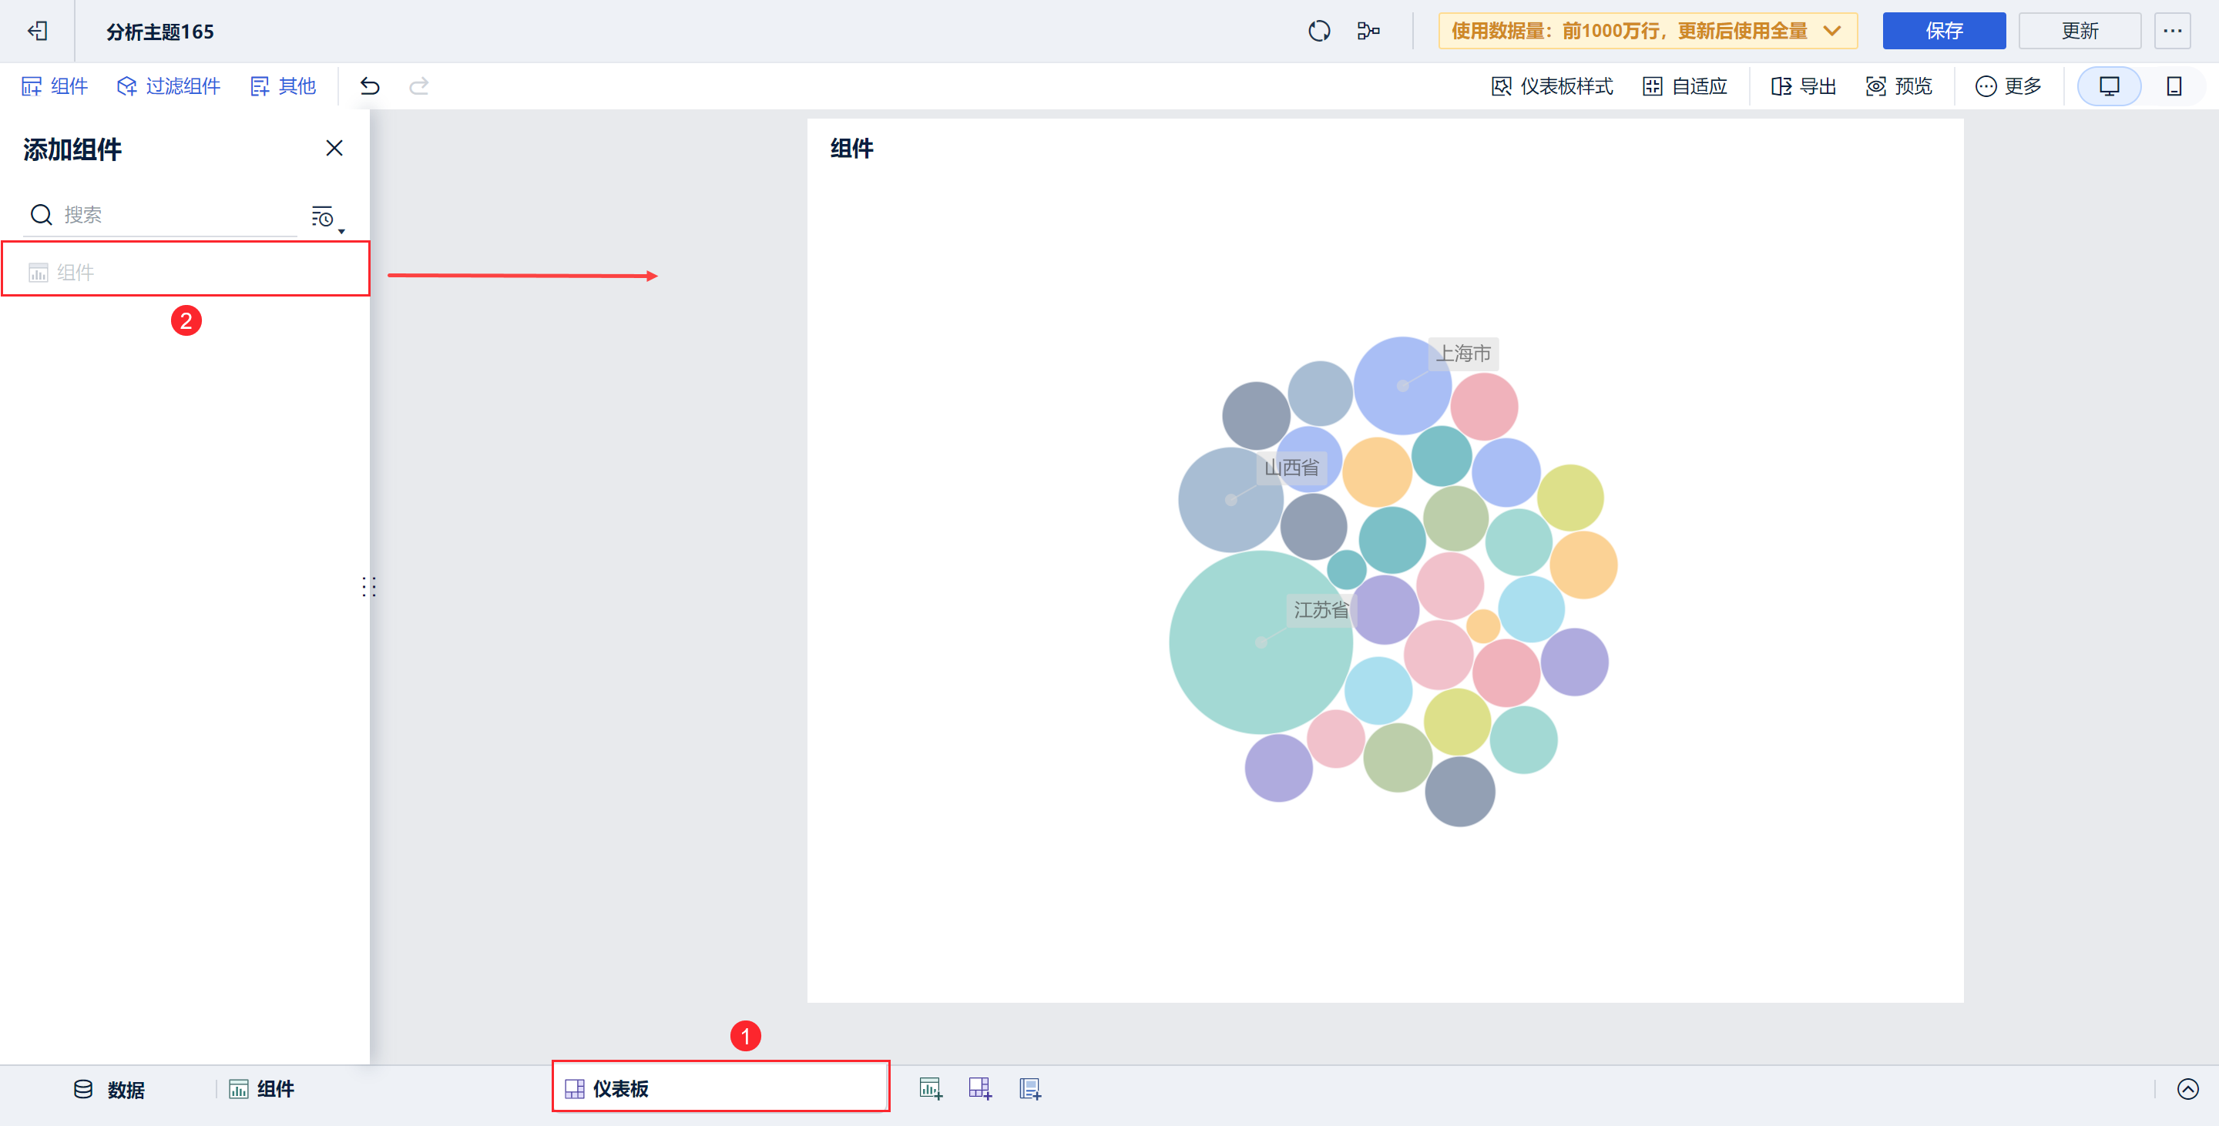2219x1126 pixels.
Task: Toggle the 自适应 adaptive layout option
Action: [x=1685, y=86]
